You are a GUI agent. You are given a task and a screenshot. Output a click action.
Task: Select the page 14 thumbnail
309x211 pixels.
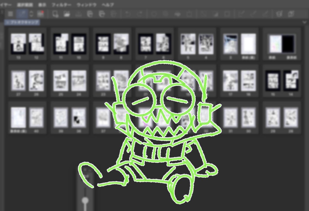pos(291,81)
